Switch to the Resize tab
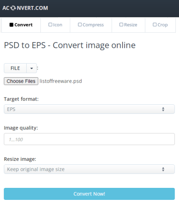Image resolution: width=179 pixels, height=203 pixels. point(128,25)
